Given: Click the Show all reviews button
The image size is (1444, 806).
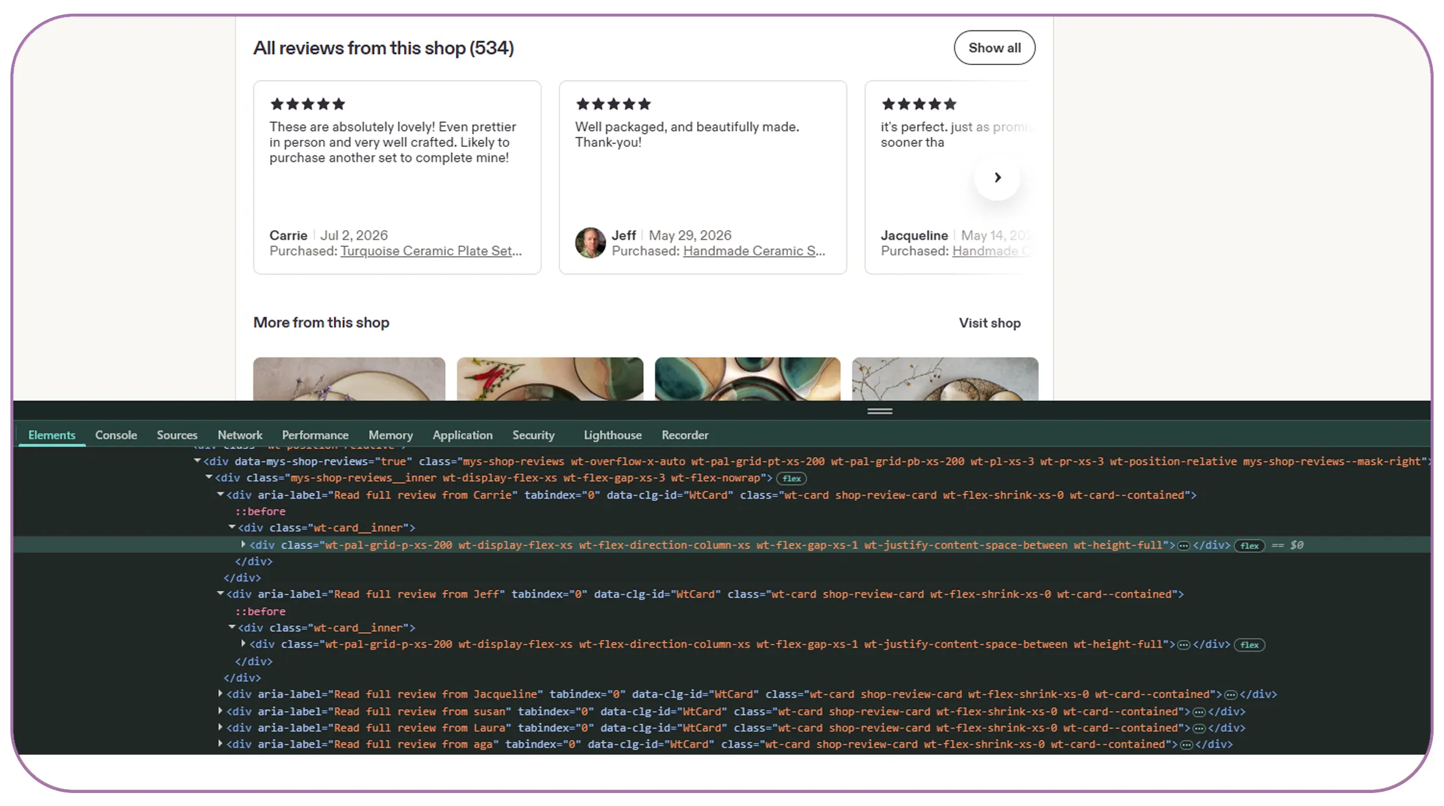Looking at the screenshot, I should pyautogui.click(x=994, y=47).
